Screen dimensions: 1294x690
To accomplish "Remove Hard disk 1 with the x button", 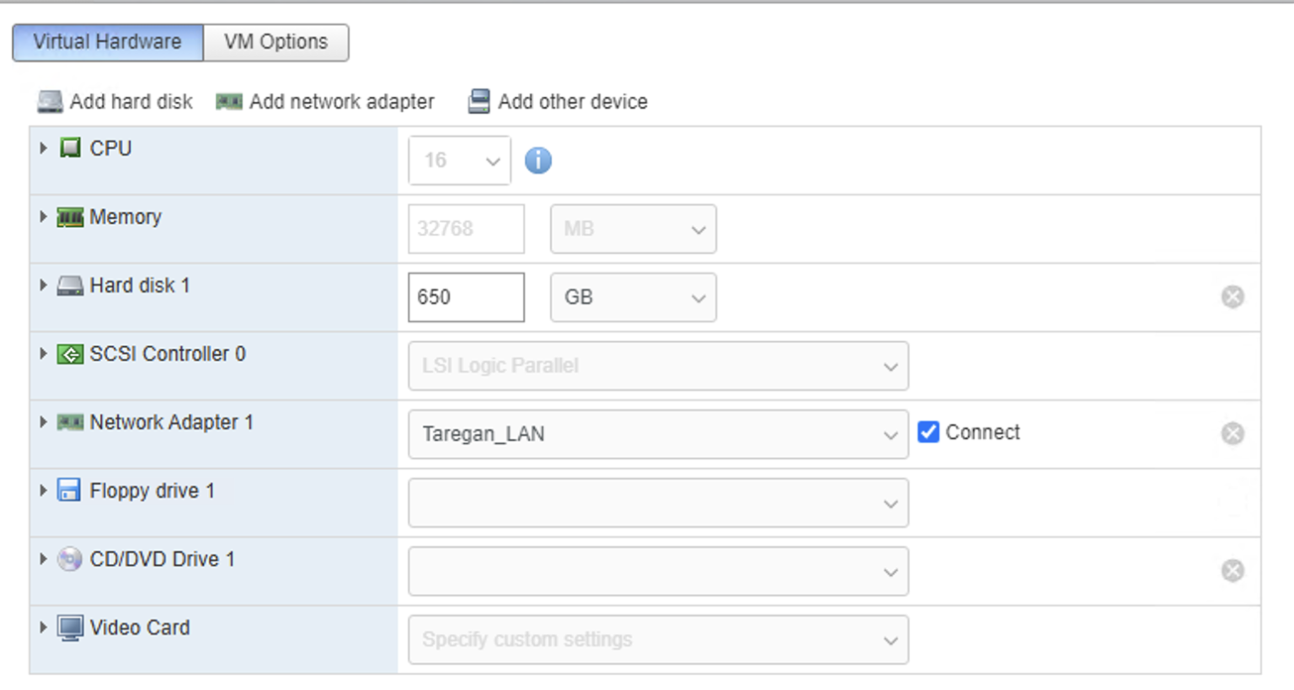I will (1233, 296).
